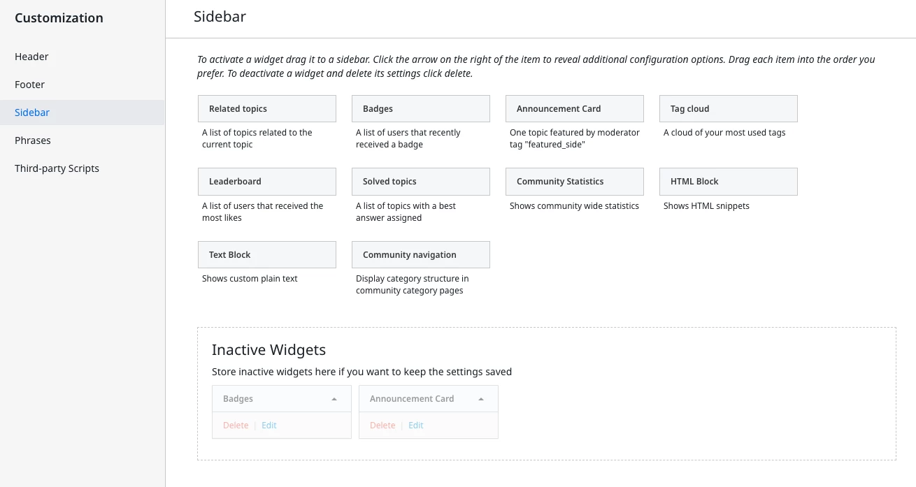Image resolution: width=916 pixels, height=487 pixels.
Task: Edit the inactive Badges widget
Action: (x=269, y=426)
